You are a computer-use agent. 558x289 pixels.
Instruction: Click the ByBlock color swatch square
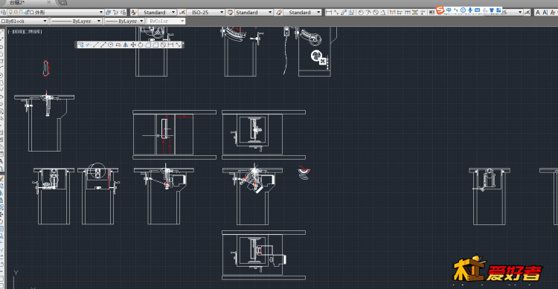(3, 22)
